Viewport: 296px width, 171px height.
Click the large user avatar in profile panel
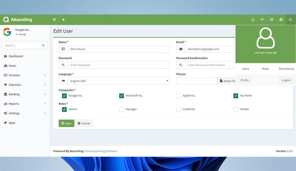point(266,38)
